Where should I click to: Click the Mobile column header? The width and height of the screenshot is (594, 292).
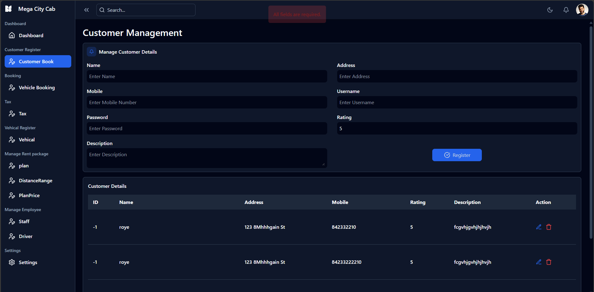[x=340, y=202]
